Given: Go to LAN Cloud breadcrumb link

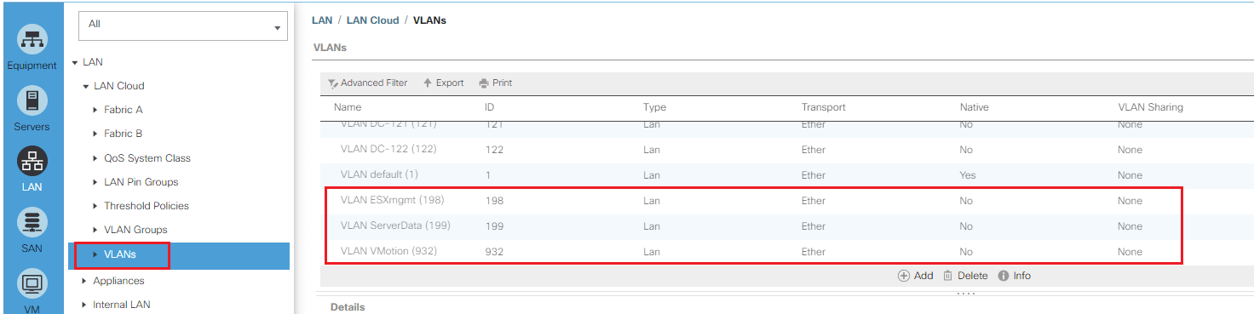Looking at the screenshot, I should [x=372, y=20].
